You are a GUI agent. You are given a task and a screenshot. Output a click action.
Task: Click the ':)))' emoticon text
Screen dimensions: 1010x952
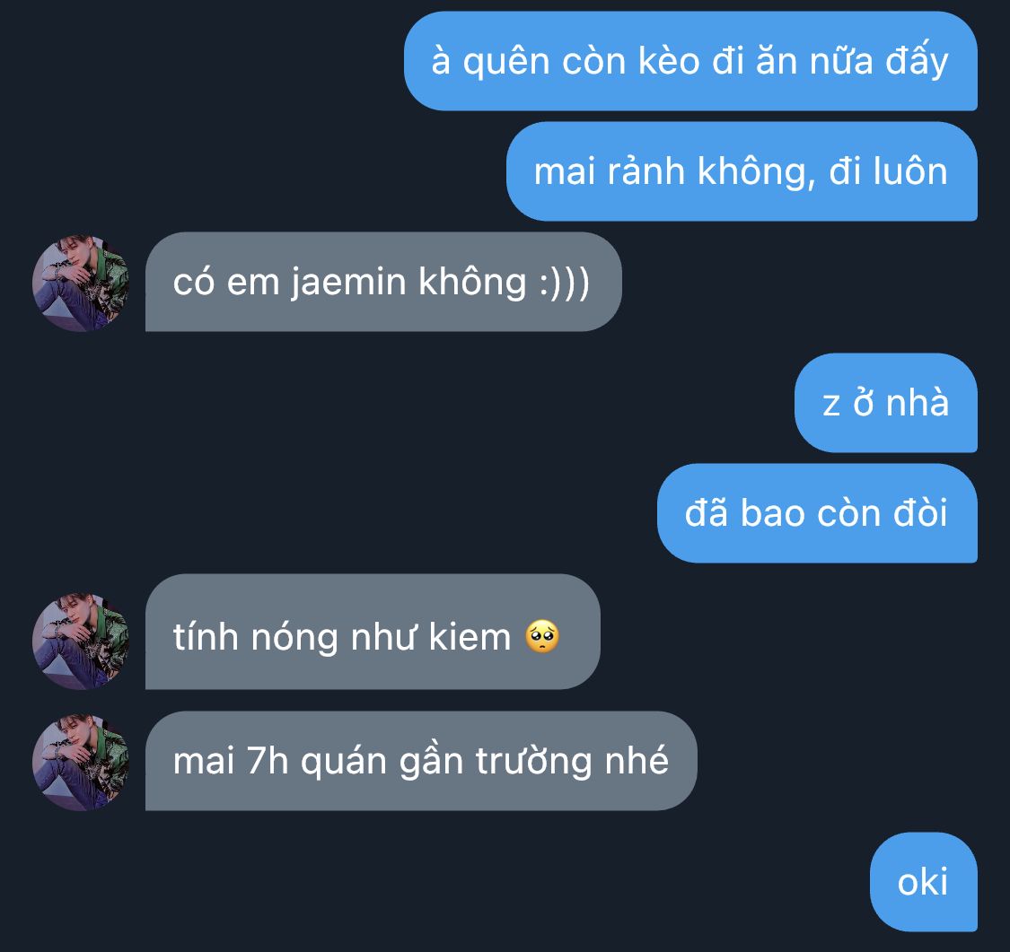(565, 283)
